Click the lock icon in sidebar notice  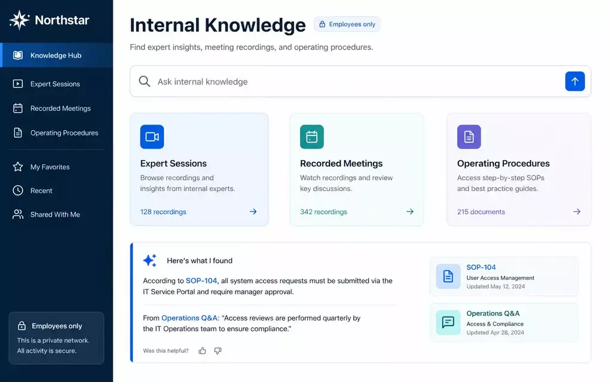click(22, 326)
